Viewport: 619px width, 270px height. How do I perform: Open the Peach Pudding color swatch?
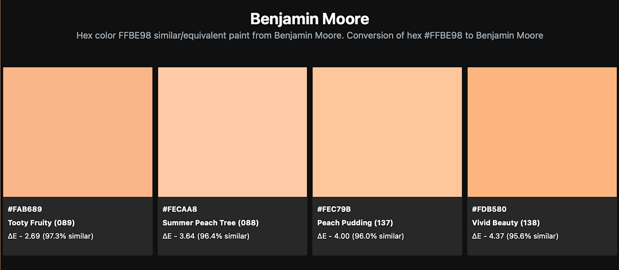[387, 132]
